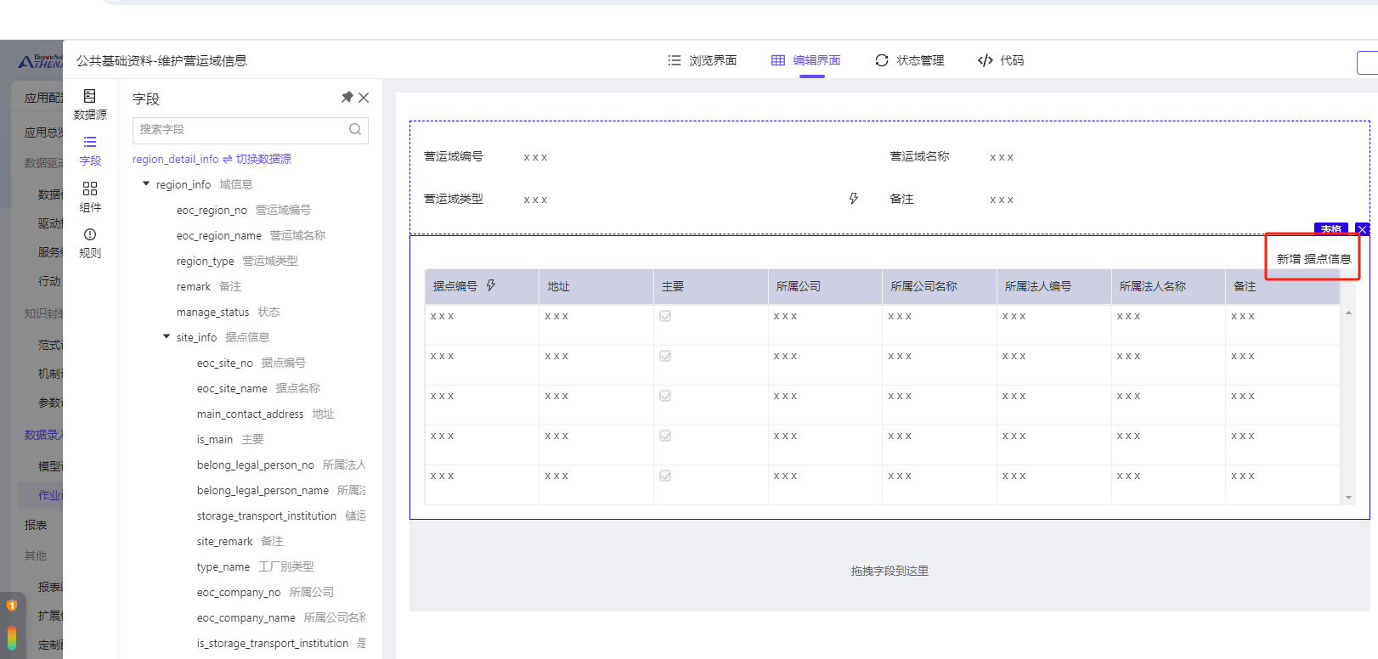The image size is (1378, 659).
Task: Select eoc_company_name 所属公司名称 field
Action: [x=281, y=617]
